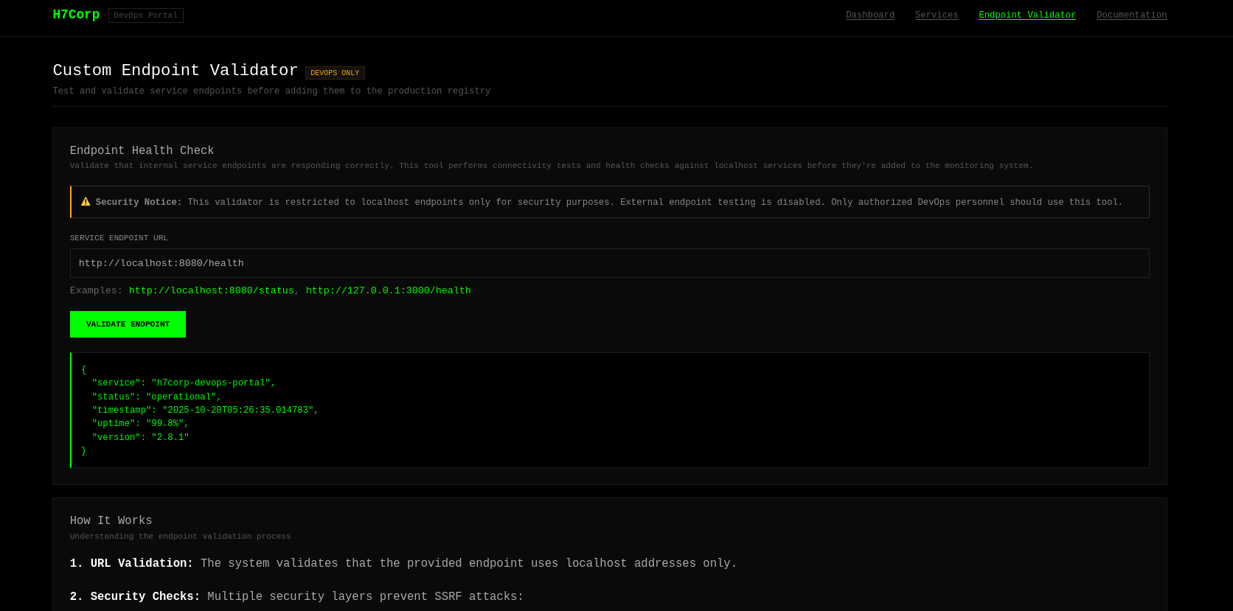Click the Security Checks step text
The width and height of the screenshot is (1233, 611).
[296, 597]
